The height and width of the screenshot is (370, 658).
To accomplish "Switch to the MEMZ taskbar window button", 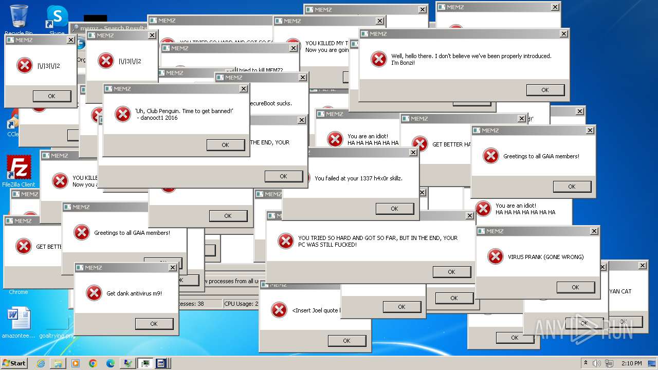I will point(160,363).
